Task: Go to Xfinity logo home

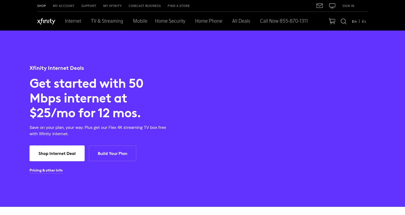Action: point(46,21)
